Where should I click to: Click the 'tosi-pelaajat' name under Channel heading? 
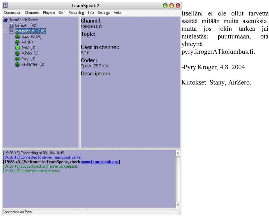click(x=91, y=26)
